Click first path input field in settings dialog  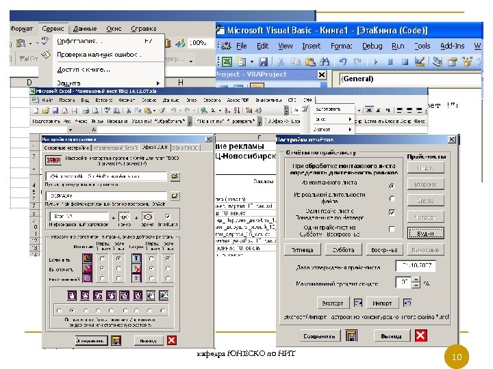[x=106, y=176]
